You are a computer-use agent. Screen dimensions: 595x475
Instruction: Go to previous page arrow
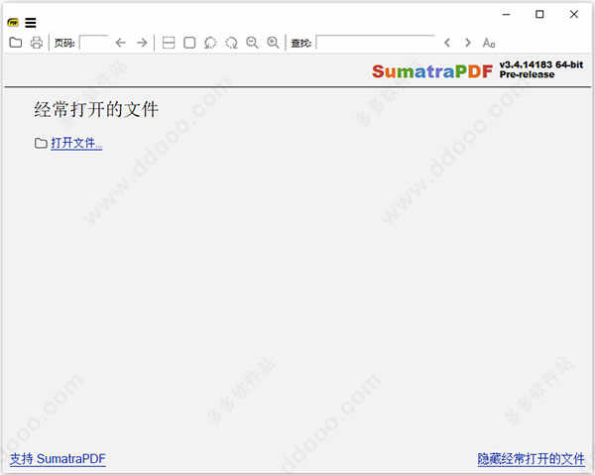tap(121, 43)
